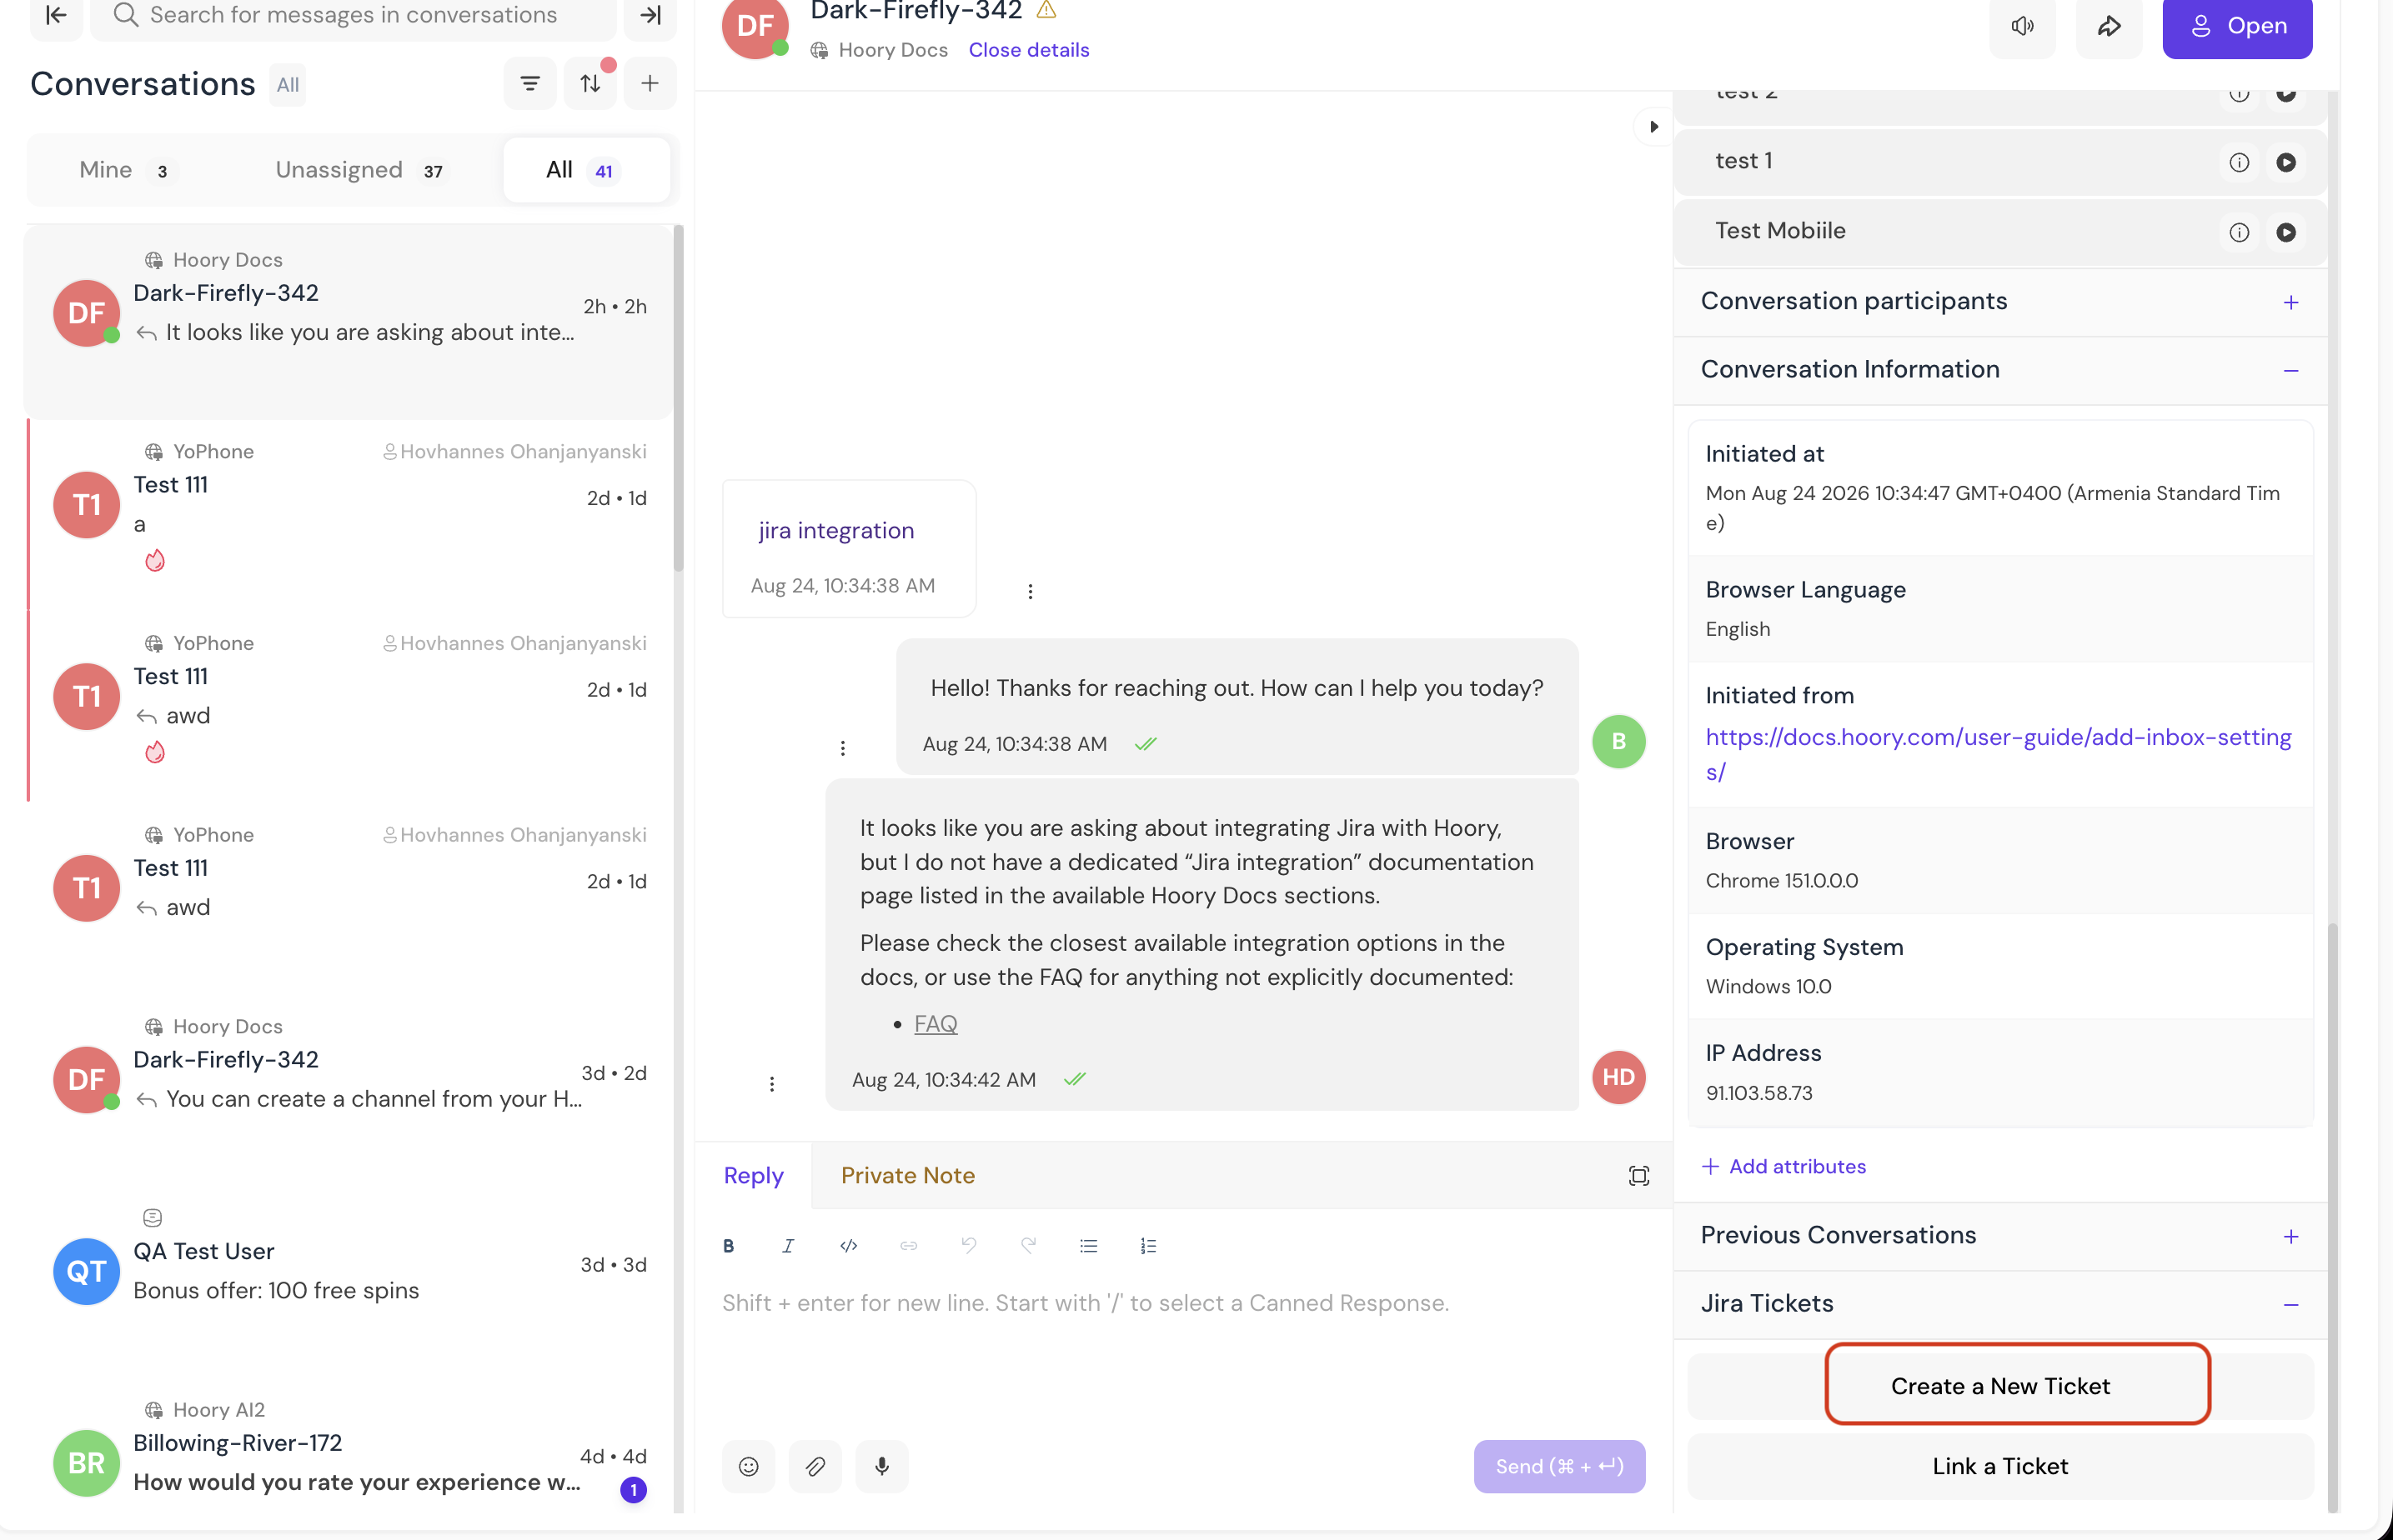Select the All conversations tab
Image resolution: width=2393 pixels, height=1540 pixels.
(x=585, y=170)
